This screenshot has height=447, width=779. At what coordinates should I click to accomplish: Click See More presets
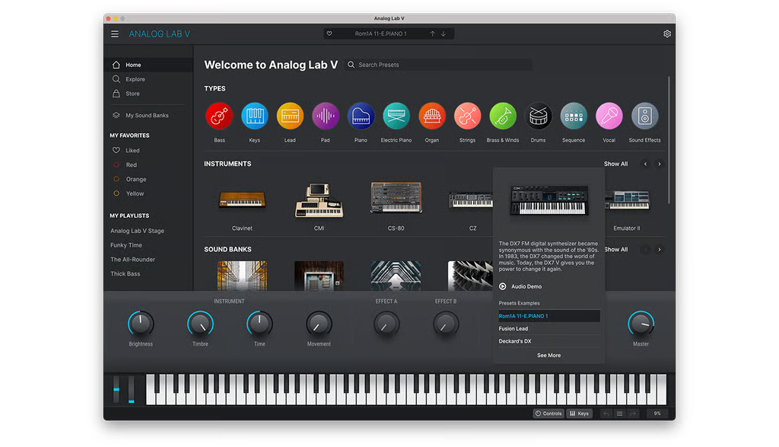pos(548,355)
